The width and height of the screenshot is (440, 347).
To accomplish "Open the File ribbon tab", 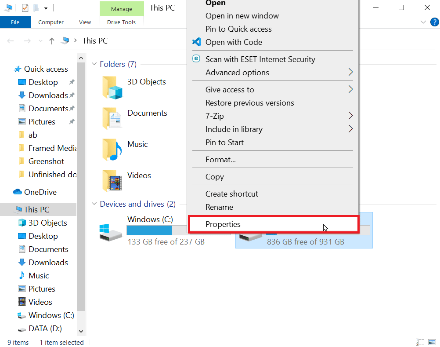I will click(x=15, y=22).
